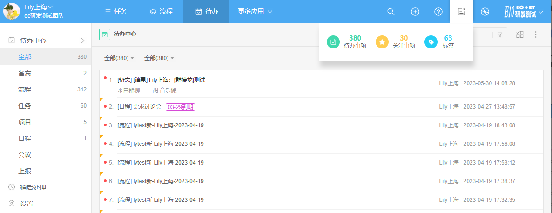Switch to the 流程 tab
The width and height of the screenshot is (552, 213).
click(161, 12)
